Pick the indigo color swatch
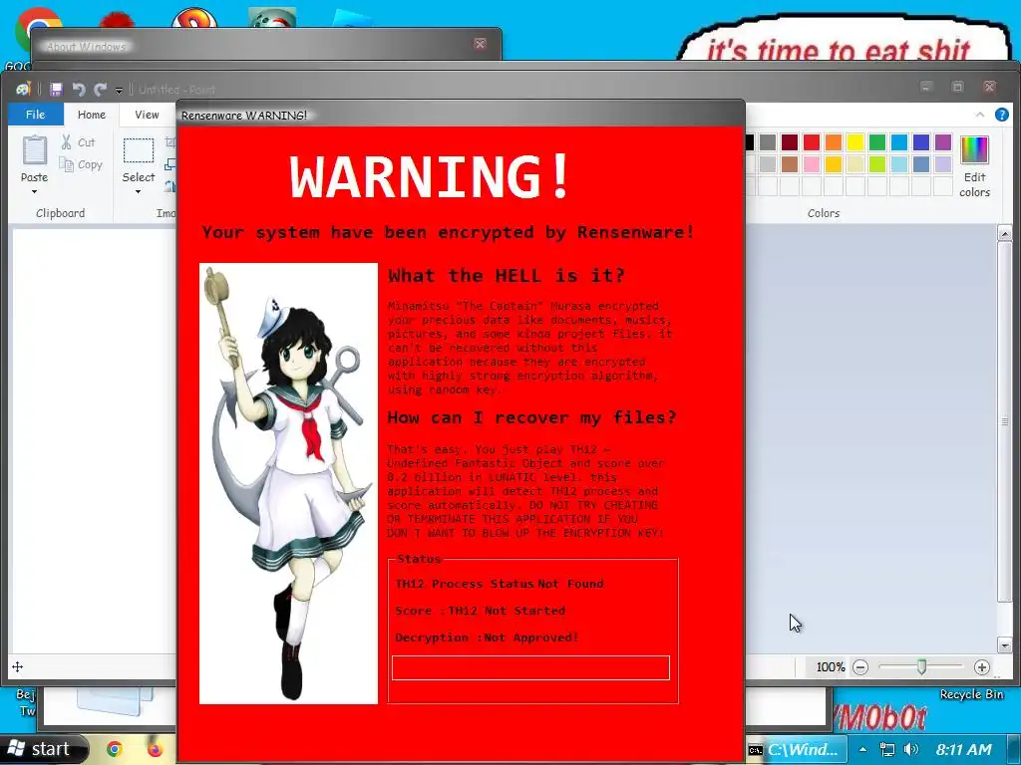 coord(921,141)
